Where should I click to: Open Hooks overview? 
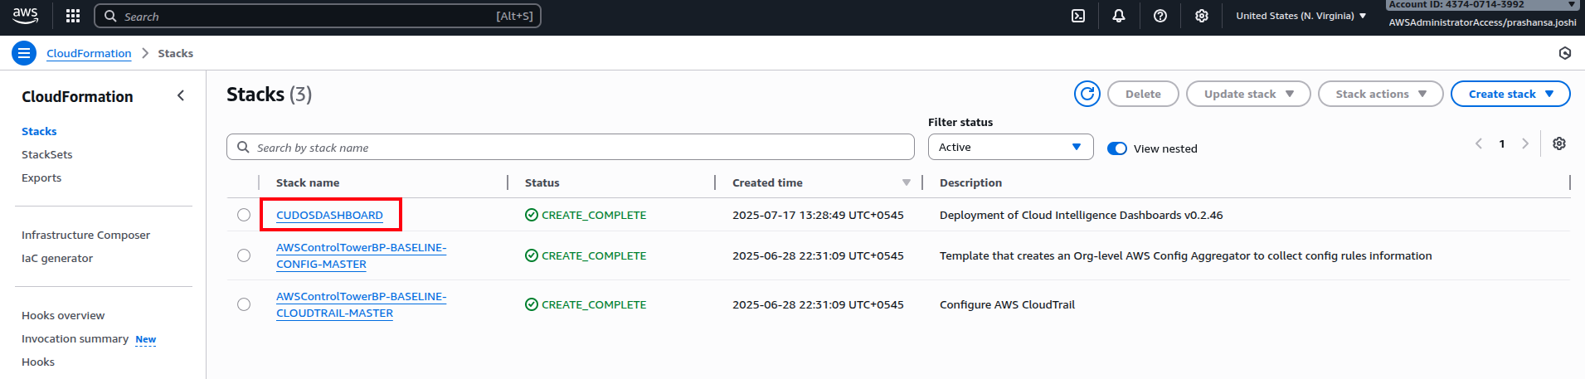(63, 315)
